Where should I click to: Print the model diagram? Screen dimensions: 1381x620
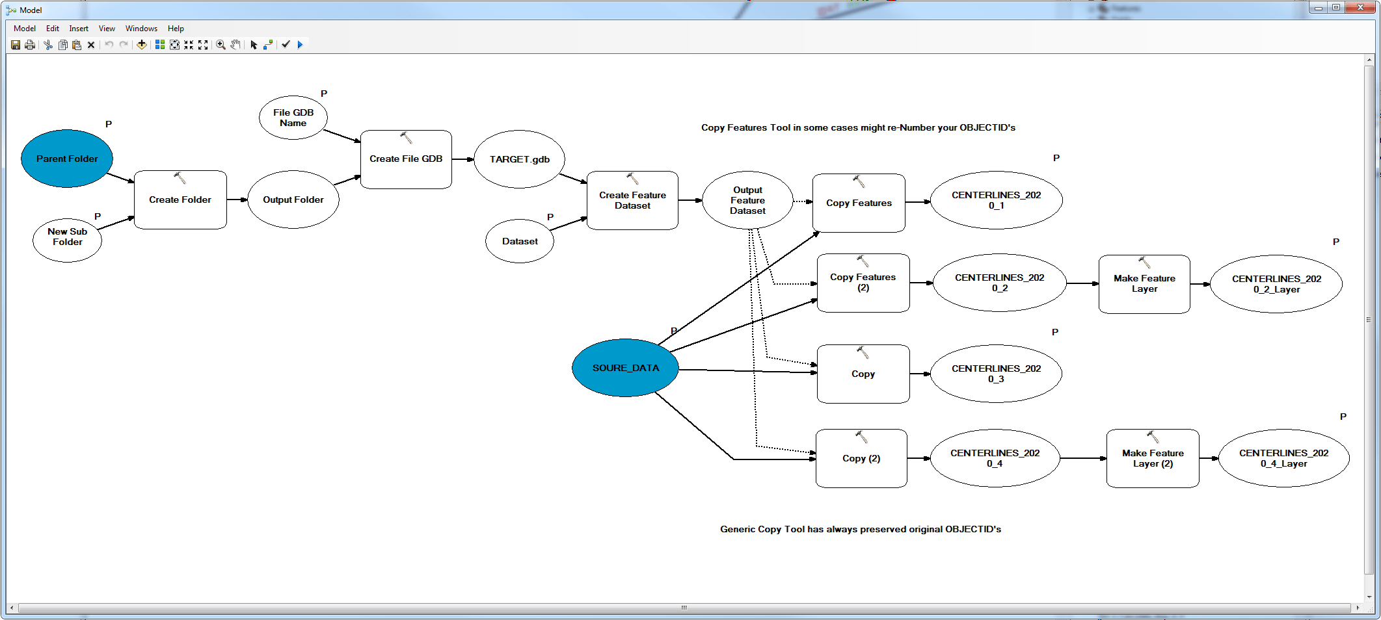point(30,44)
